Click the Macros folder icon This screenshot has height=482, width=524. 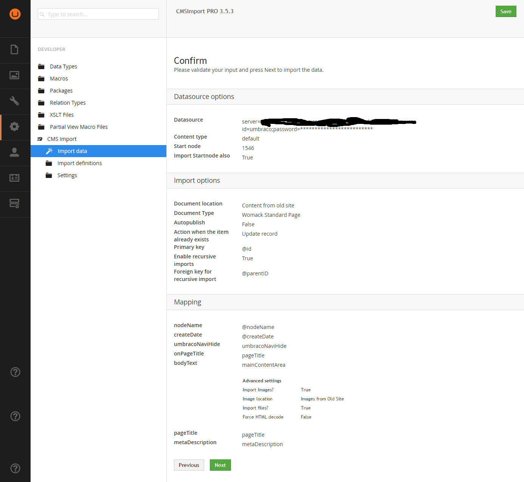[x=41, y=79]
